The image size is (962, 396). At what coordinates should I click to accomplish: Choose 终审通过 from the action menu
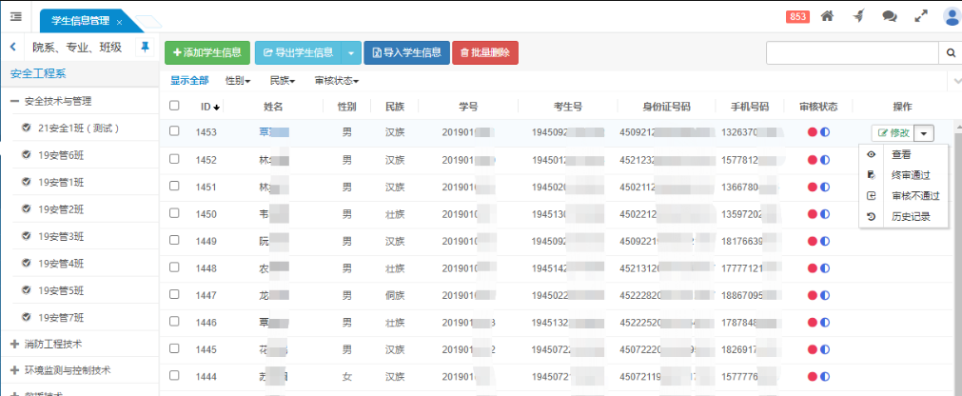click(910, 175)
